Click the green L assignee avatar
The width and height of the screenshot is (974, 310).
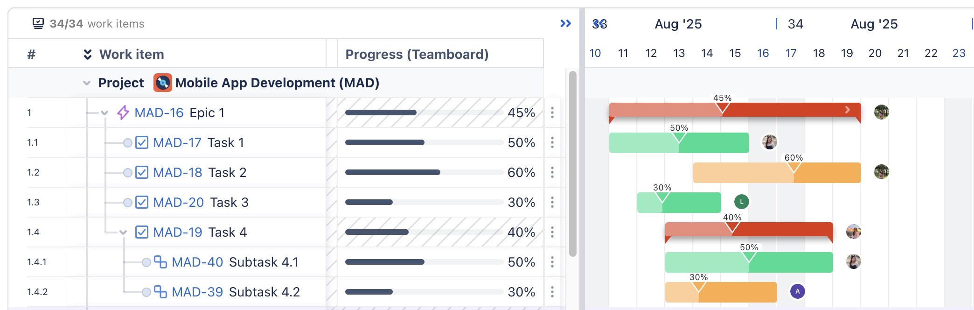pos(741,202)
